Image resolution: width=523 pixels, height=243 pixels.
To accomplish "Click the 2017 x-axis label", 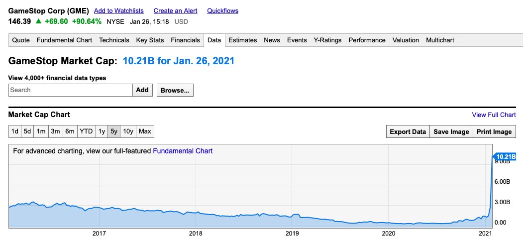I will coord(99,234).
